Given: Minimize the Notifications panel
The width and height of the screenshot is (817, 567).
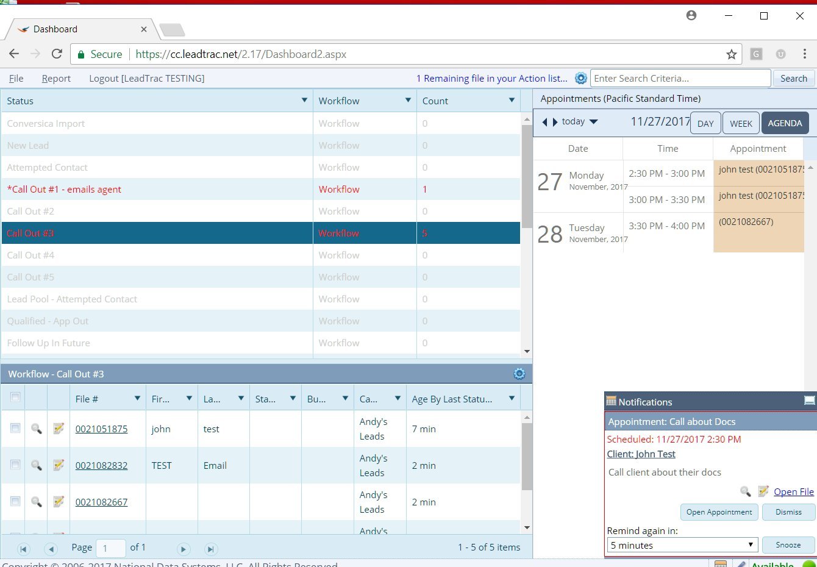Looking at the screenshot, I should [809, 401].
